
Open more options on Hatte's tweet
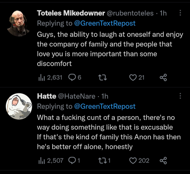(x=180, y=96)
